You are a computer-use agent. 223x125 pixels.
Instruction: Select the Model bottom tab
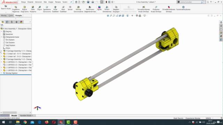click(x=14, y=116)
